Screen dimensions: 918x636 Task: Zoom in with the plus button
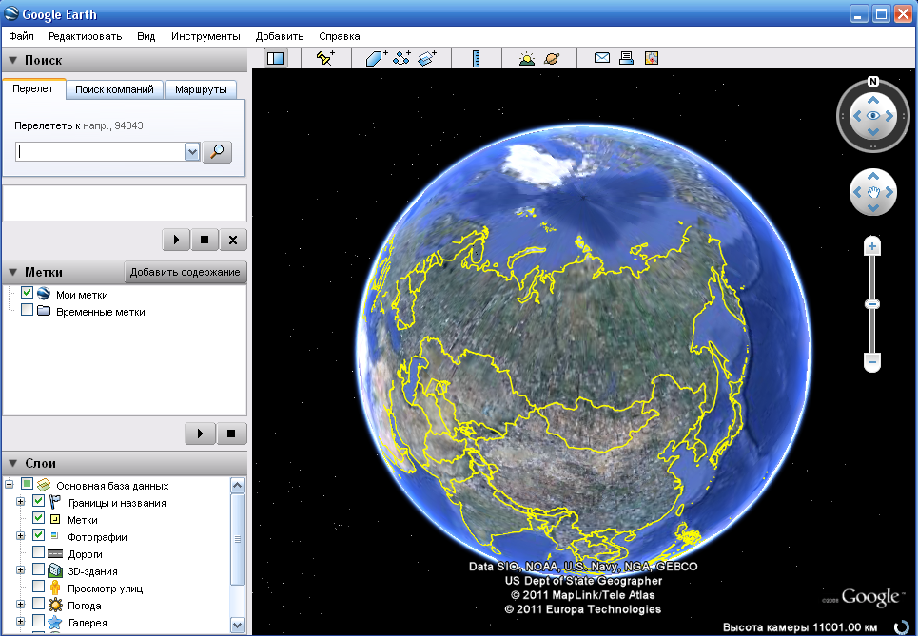coord(872,246)
